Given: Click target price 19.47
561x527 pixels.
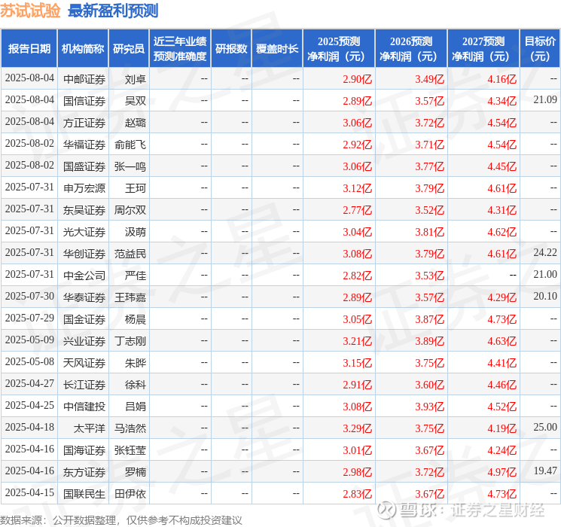Looking at the screenshot, I should (x=545, y=471).
